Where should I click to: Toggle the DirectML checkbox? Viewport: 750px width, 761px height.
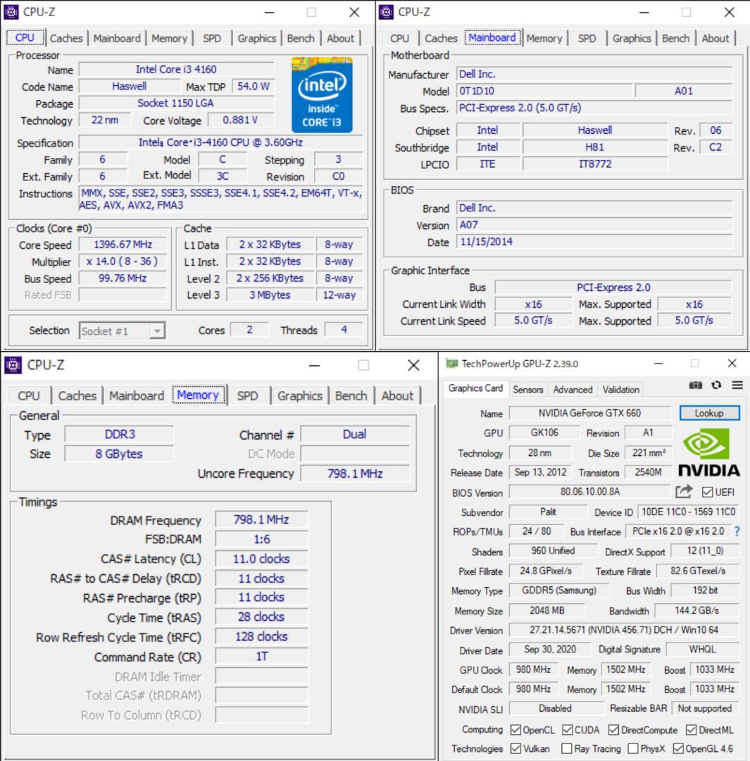(692, 730)
